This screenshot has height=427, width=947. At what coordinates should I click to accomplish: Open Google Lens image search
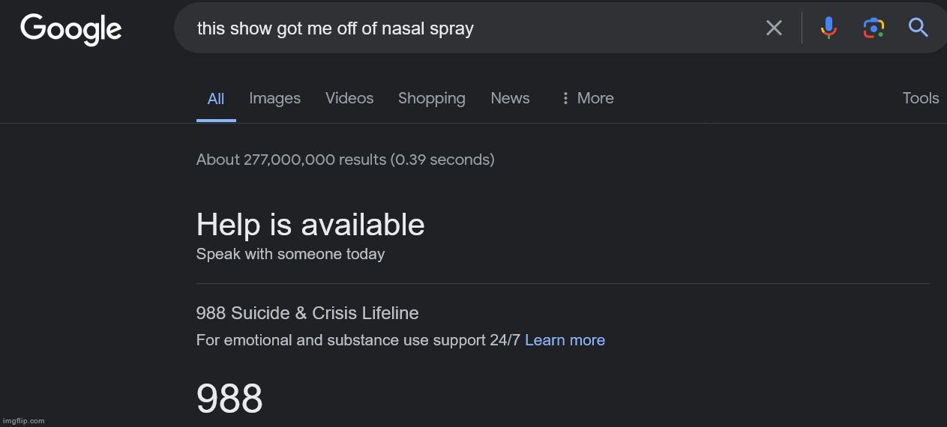point(874,28)
